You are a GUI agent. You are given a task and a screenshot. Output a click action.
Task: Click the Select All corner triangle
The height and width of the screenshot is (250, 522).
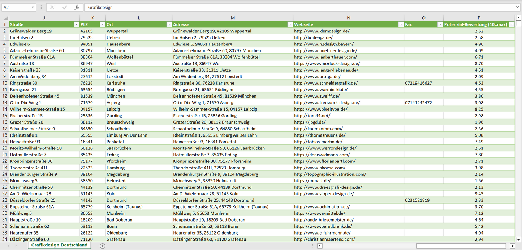tap(5, 18)
